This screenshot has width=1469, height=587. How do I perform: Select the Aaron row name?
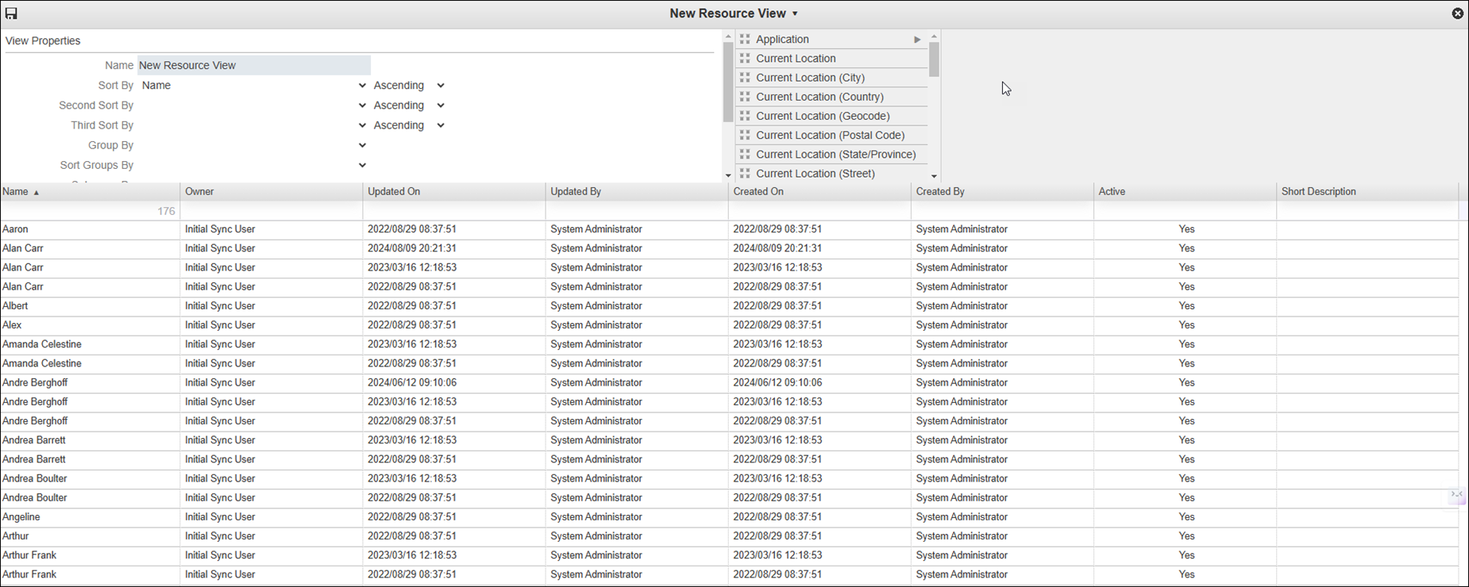point(15,229)
